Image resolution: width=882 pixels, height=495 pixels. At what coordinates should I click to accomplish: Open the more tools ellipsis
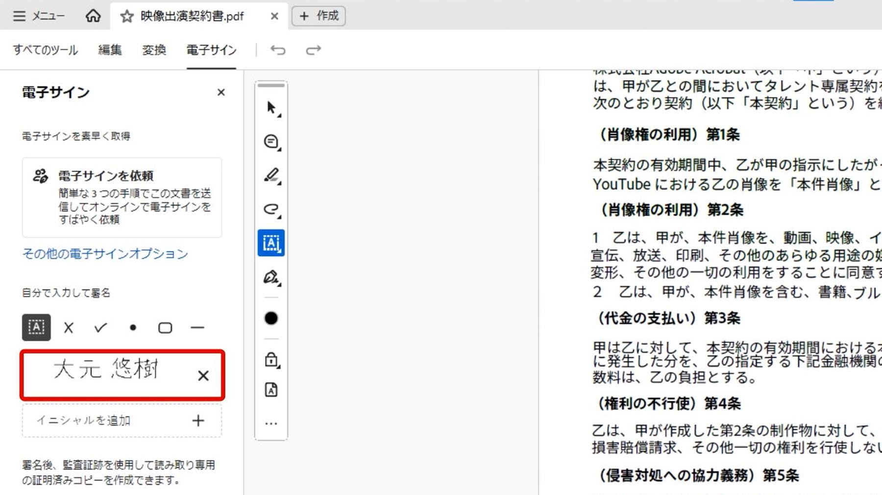[271, 424]
